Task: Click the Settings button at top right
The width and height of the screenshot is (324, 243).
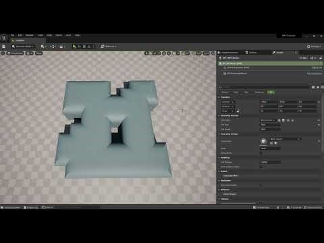Action: click(314, 47)
